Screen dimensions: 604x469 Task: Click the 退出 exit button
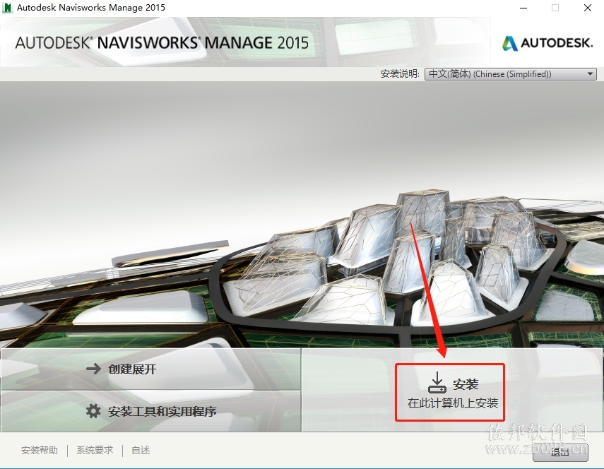click(560, 452)
